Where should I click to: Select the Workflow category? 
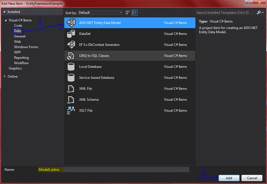[x=21, y=63]
